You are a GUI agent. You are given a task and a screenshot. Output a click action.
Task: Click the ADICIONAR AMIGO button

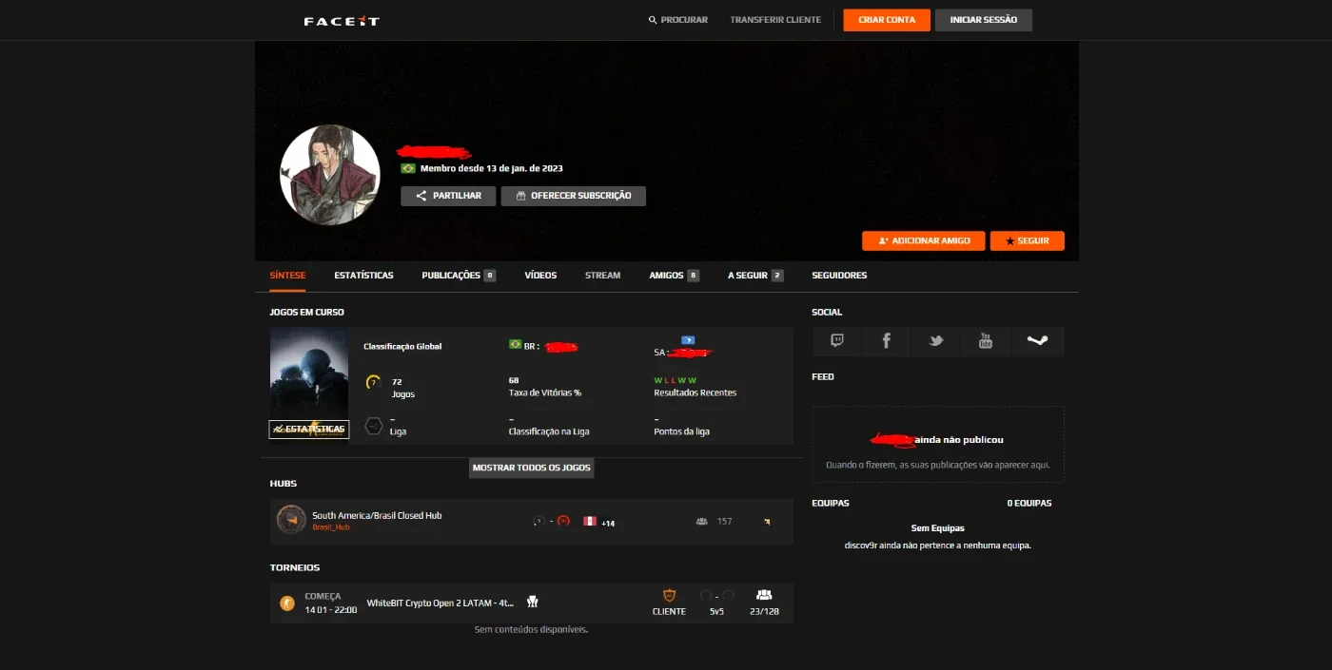pos(924,241)
